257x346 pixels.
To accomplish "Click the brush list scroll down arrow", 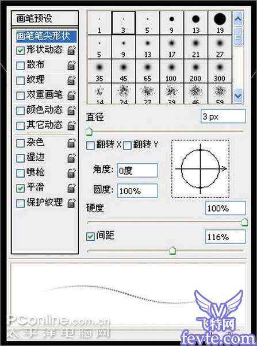I will click(238, 96).
